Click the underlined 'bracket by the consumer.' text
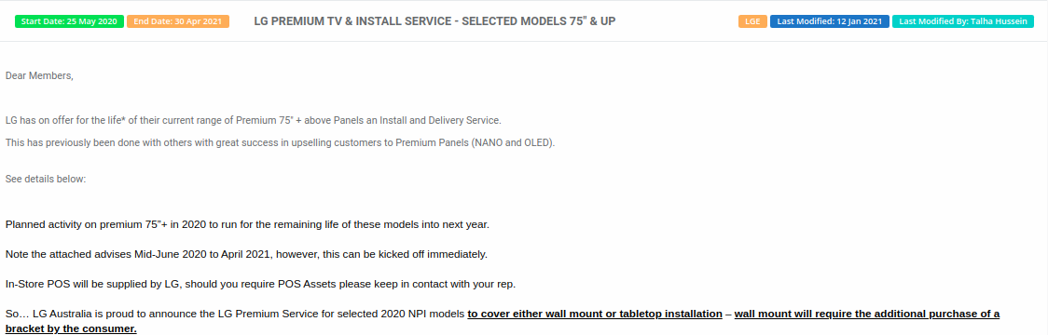Viewport: 1048px width, 335px height. pos(71,328)
